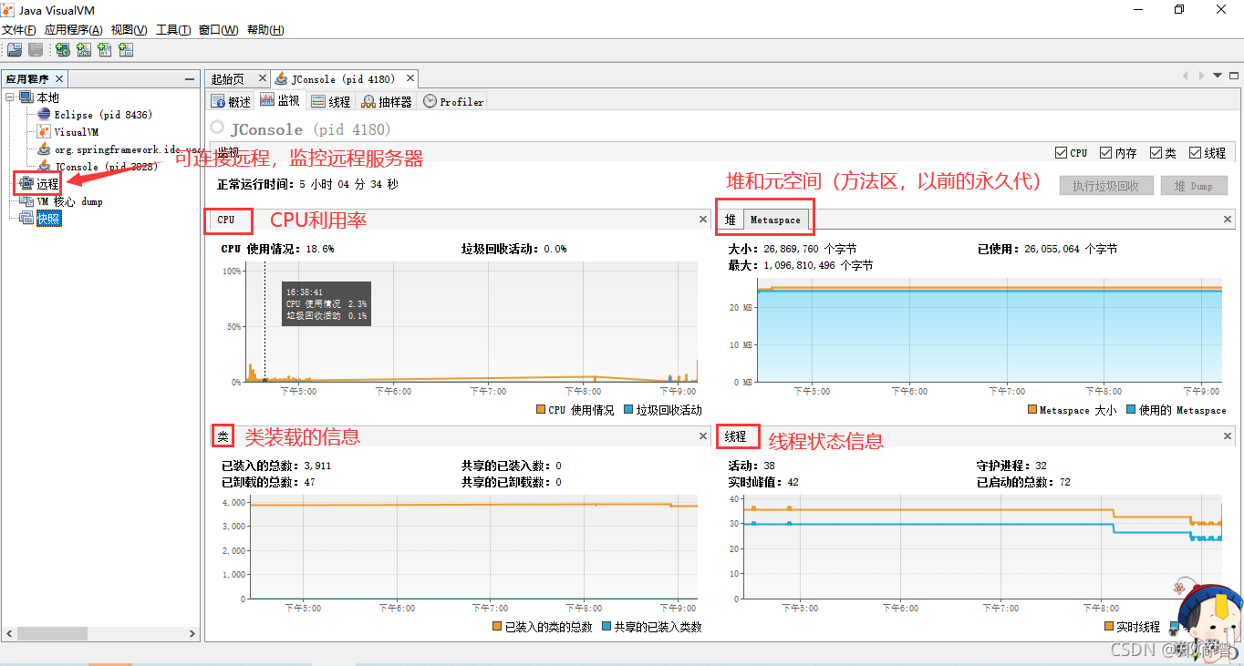This screenshot has height=666, width=1244.
Task: Collapse the 本地 tree node
Action: pyautogui.click(x=9, y=97)
